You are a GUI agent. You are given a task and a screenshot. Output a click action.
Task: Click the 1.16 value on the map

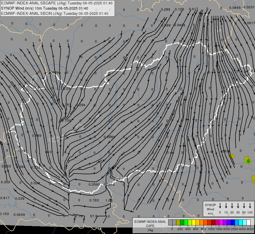[x=79, y=216]
